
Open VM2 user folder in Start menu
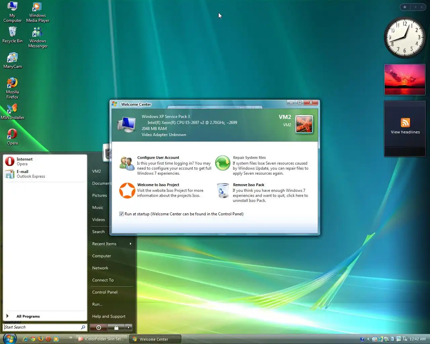pyautogui.click(x=97, y=171)
